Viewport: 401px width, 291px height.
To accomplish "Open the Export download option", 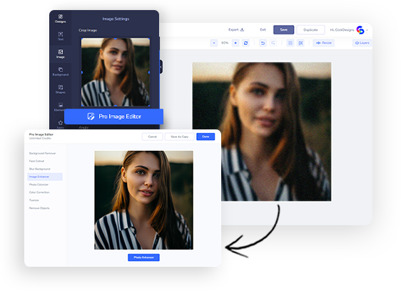I will pos(236,30).
